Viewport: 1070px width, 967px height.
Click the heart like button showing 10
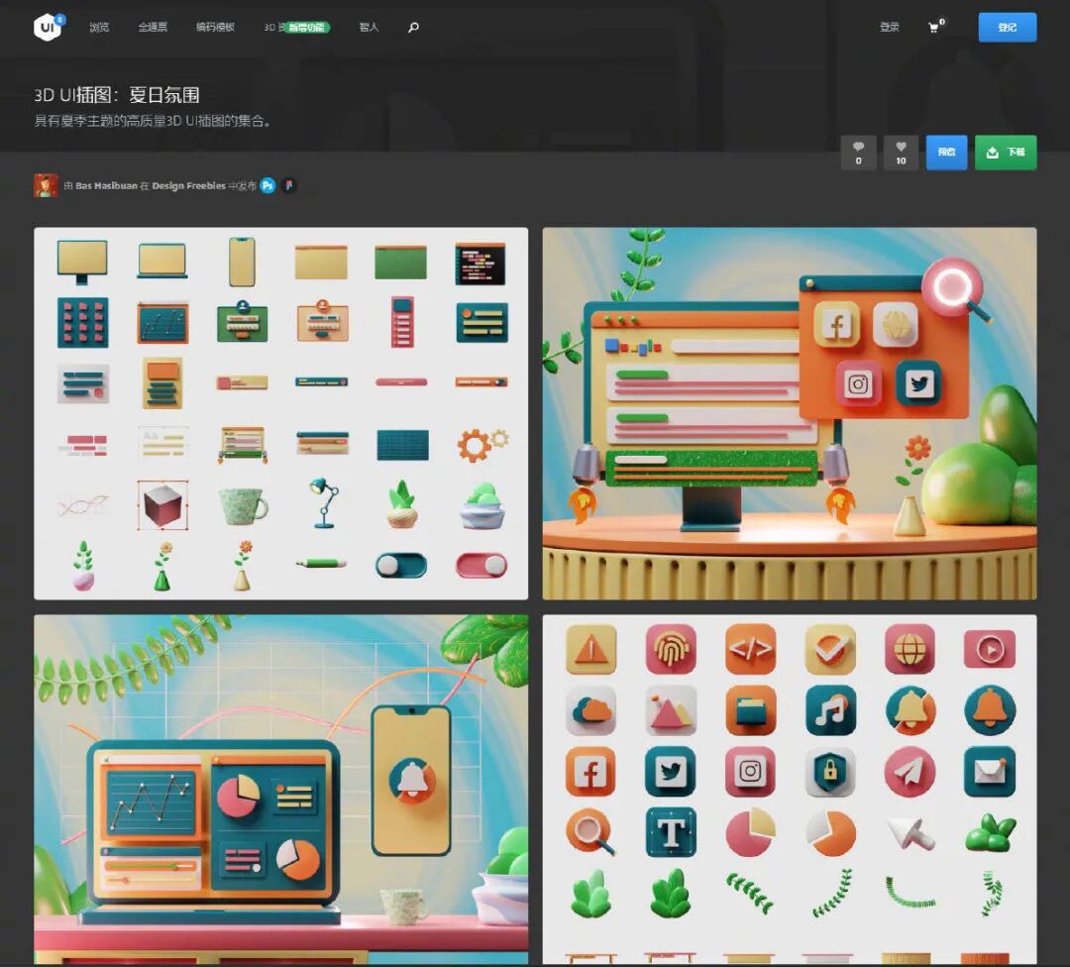pos(901,153)
